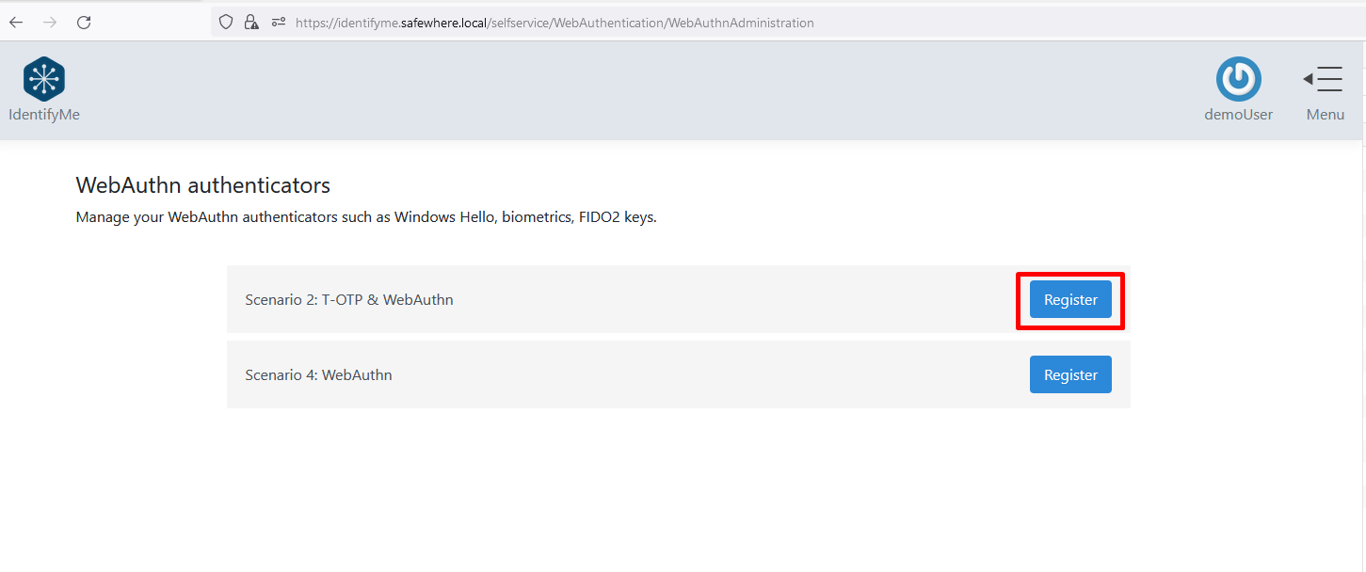Click the Scenario 4: WebAuthn label
Image resolution: width=1366 pixels, height=572 pixels.
point(318,374)
